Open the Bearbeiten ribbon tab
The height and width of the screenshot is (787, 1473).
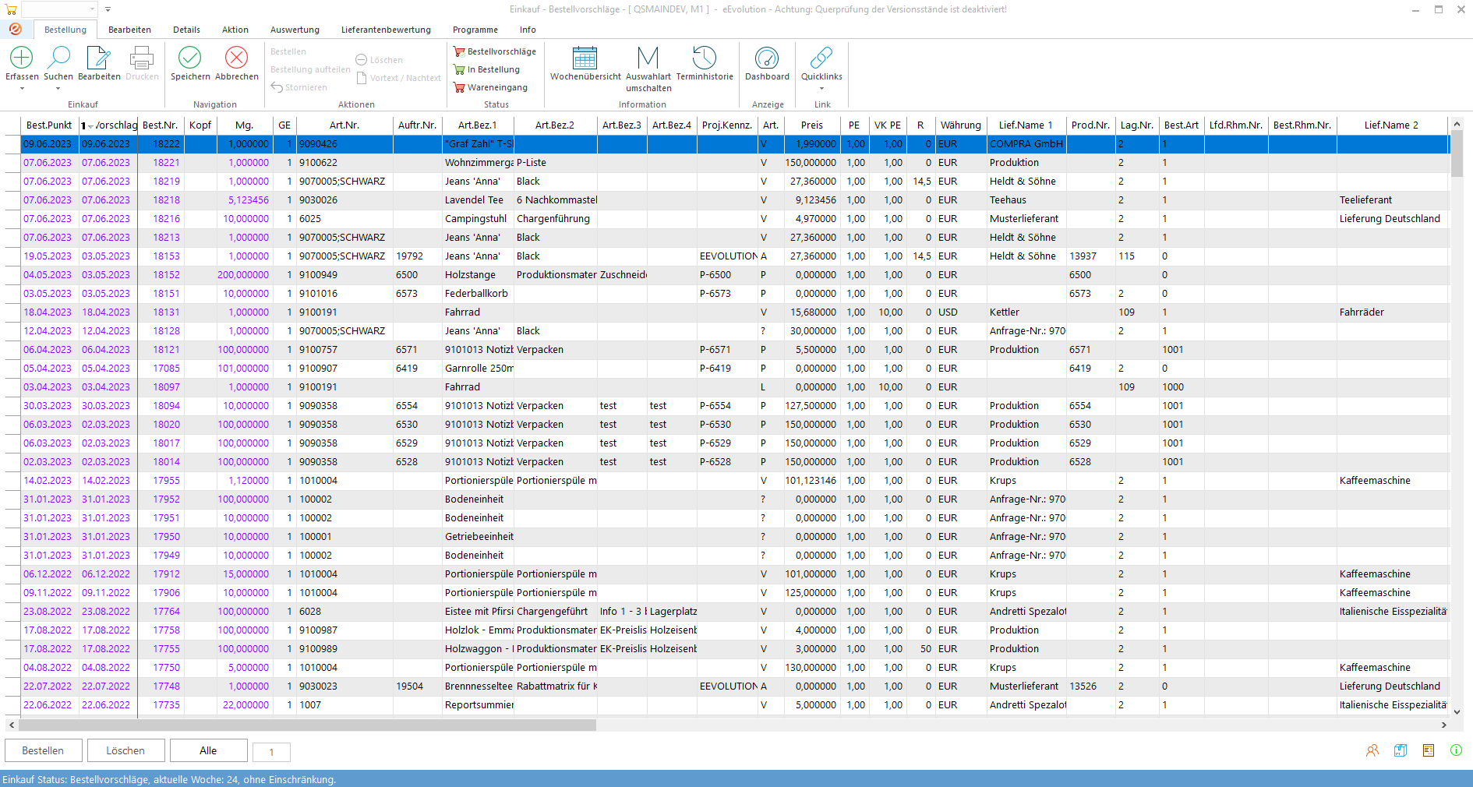pos(129,30)
